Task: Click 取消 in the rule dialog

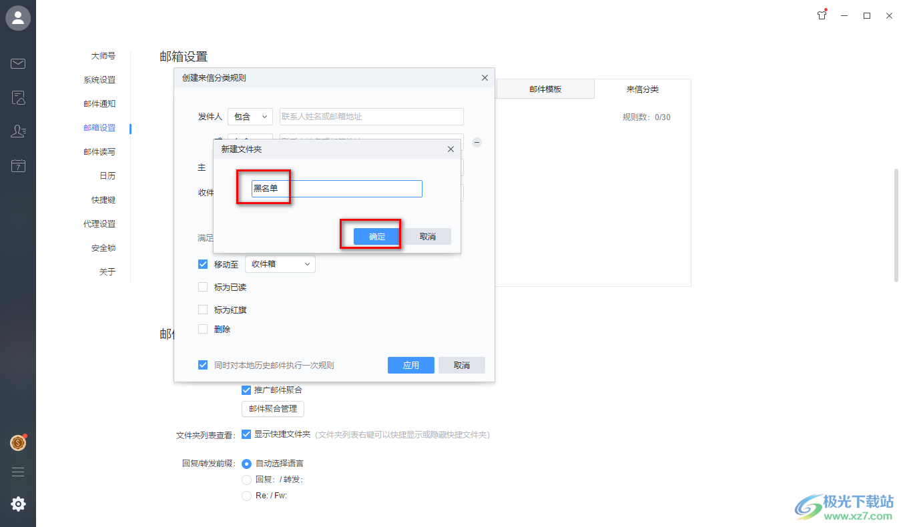Action: [462, 365]
